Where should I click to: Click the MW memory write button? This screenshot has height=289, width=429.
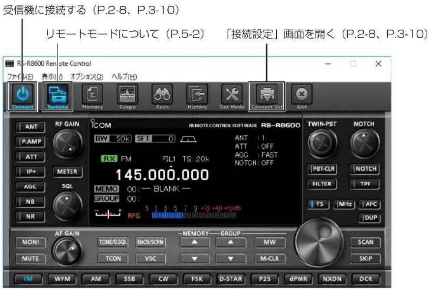point(270,242)
